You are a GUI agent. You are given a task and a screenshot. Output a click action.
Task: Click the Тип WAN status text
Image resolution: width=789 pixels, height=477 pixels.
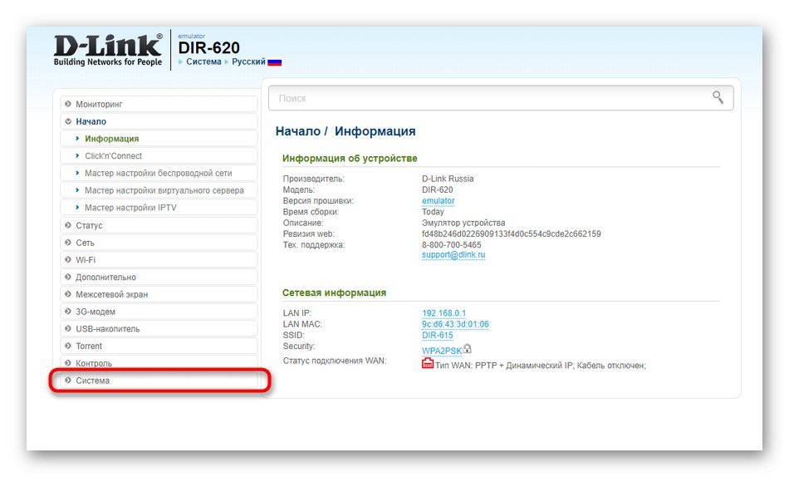click(541, 365)
